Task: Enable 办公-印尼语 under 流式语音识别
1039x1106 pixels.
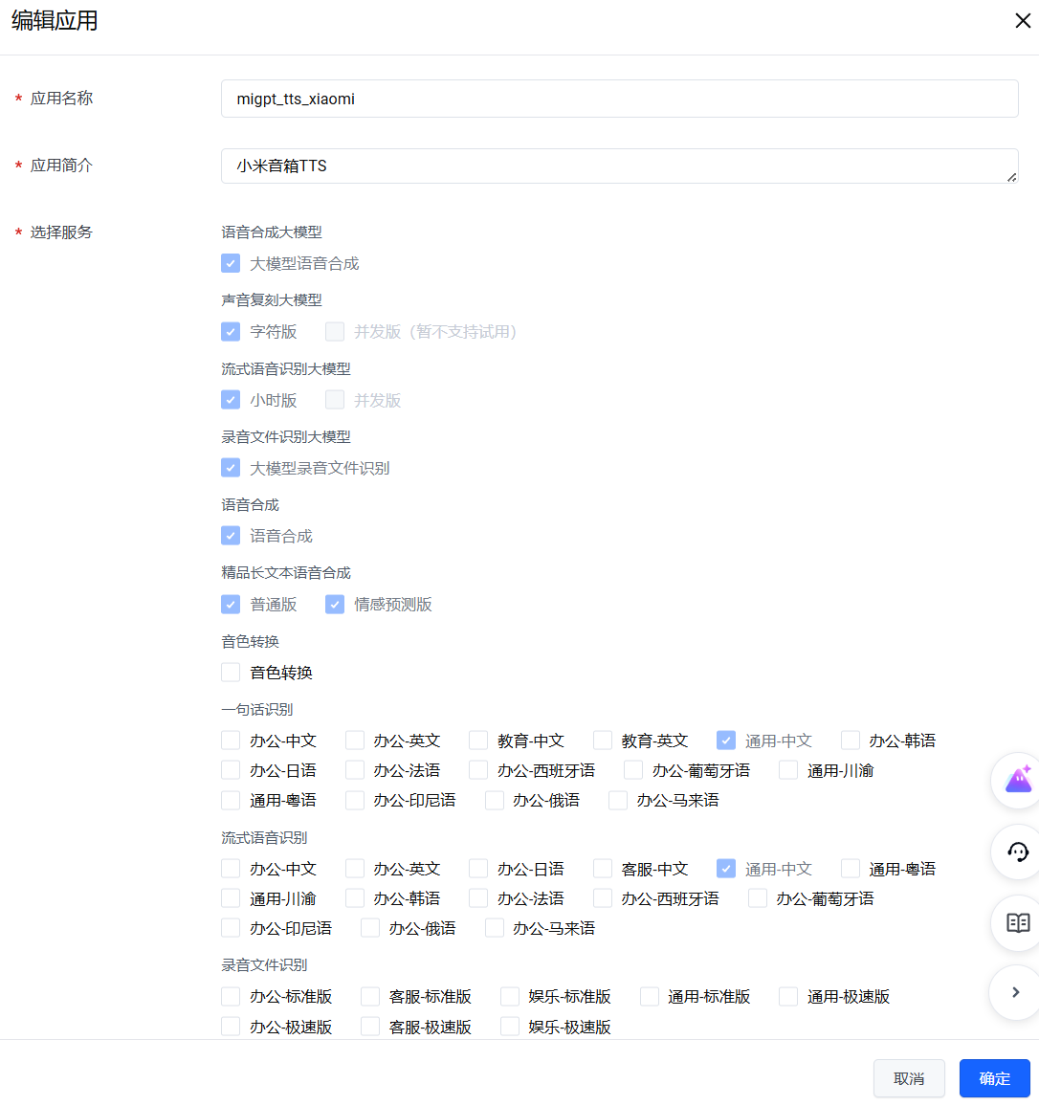Action: click(x=231, y=928)
